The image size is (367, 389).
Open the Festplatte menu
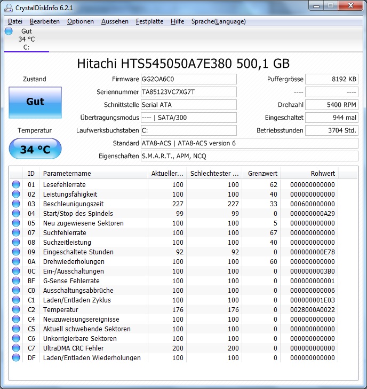tap(149, 21)
